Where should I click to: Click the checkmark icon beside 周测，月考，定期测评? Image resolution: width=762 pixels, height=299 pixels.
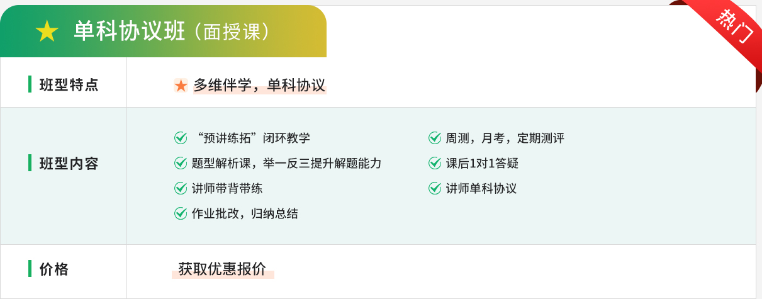[x=435, y=138]
